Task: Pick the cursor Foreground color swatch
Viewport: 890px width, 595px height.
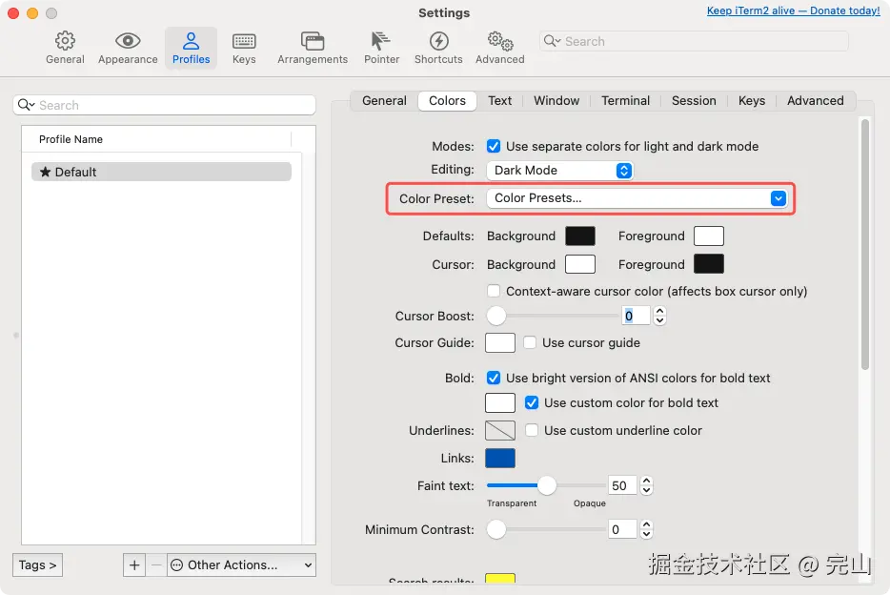Action: click(708, 264)
